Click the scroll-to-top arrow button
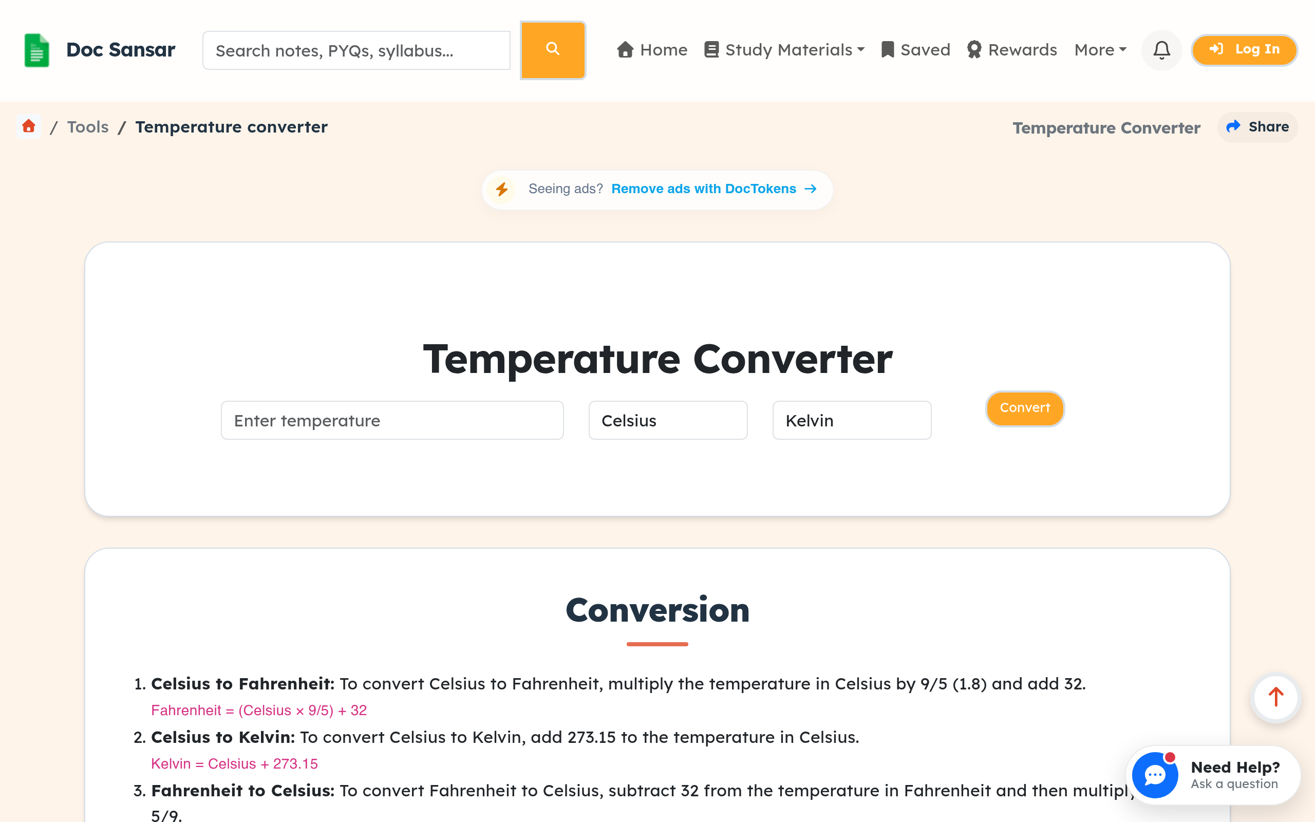The width and height of the screenshot is (1315, 822). pyautogui.click(x=1275, y=698)
